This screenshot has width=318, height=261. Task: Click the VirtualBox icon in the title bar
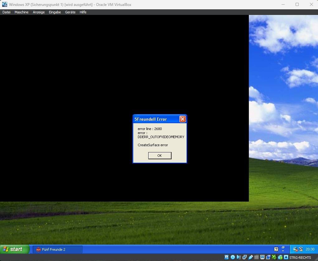(x=4, y=4)
